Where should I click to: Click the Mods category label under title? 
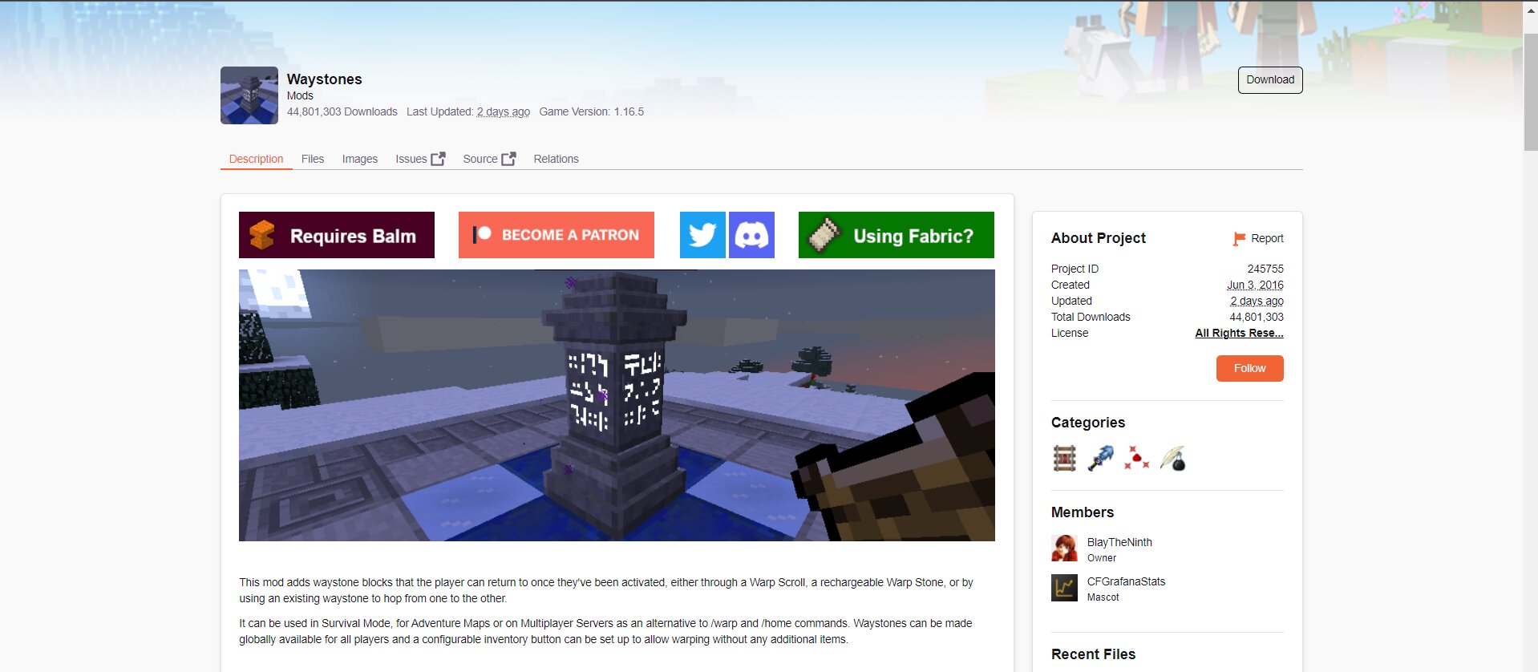point(300,95)
